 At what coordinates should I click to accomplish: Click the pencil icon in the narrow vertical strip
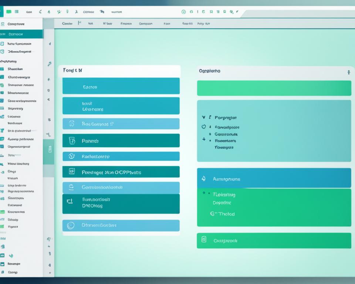click(x=50, y=64)
